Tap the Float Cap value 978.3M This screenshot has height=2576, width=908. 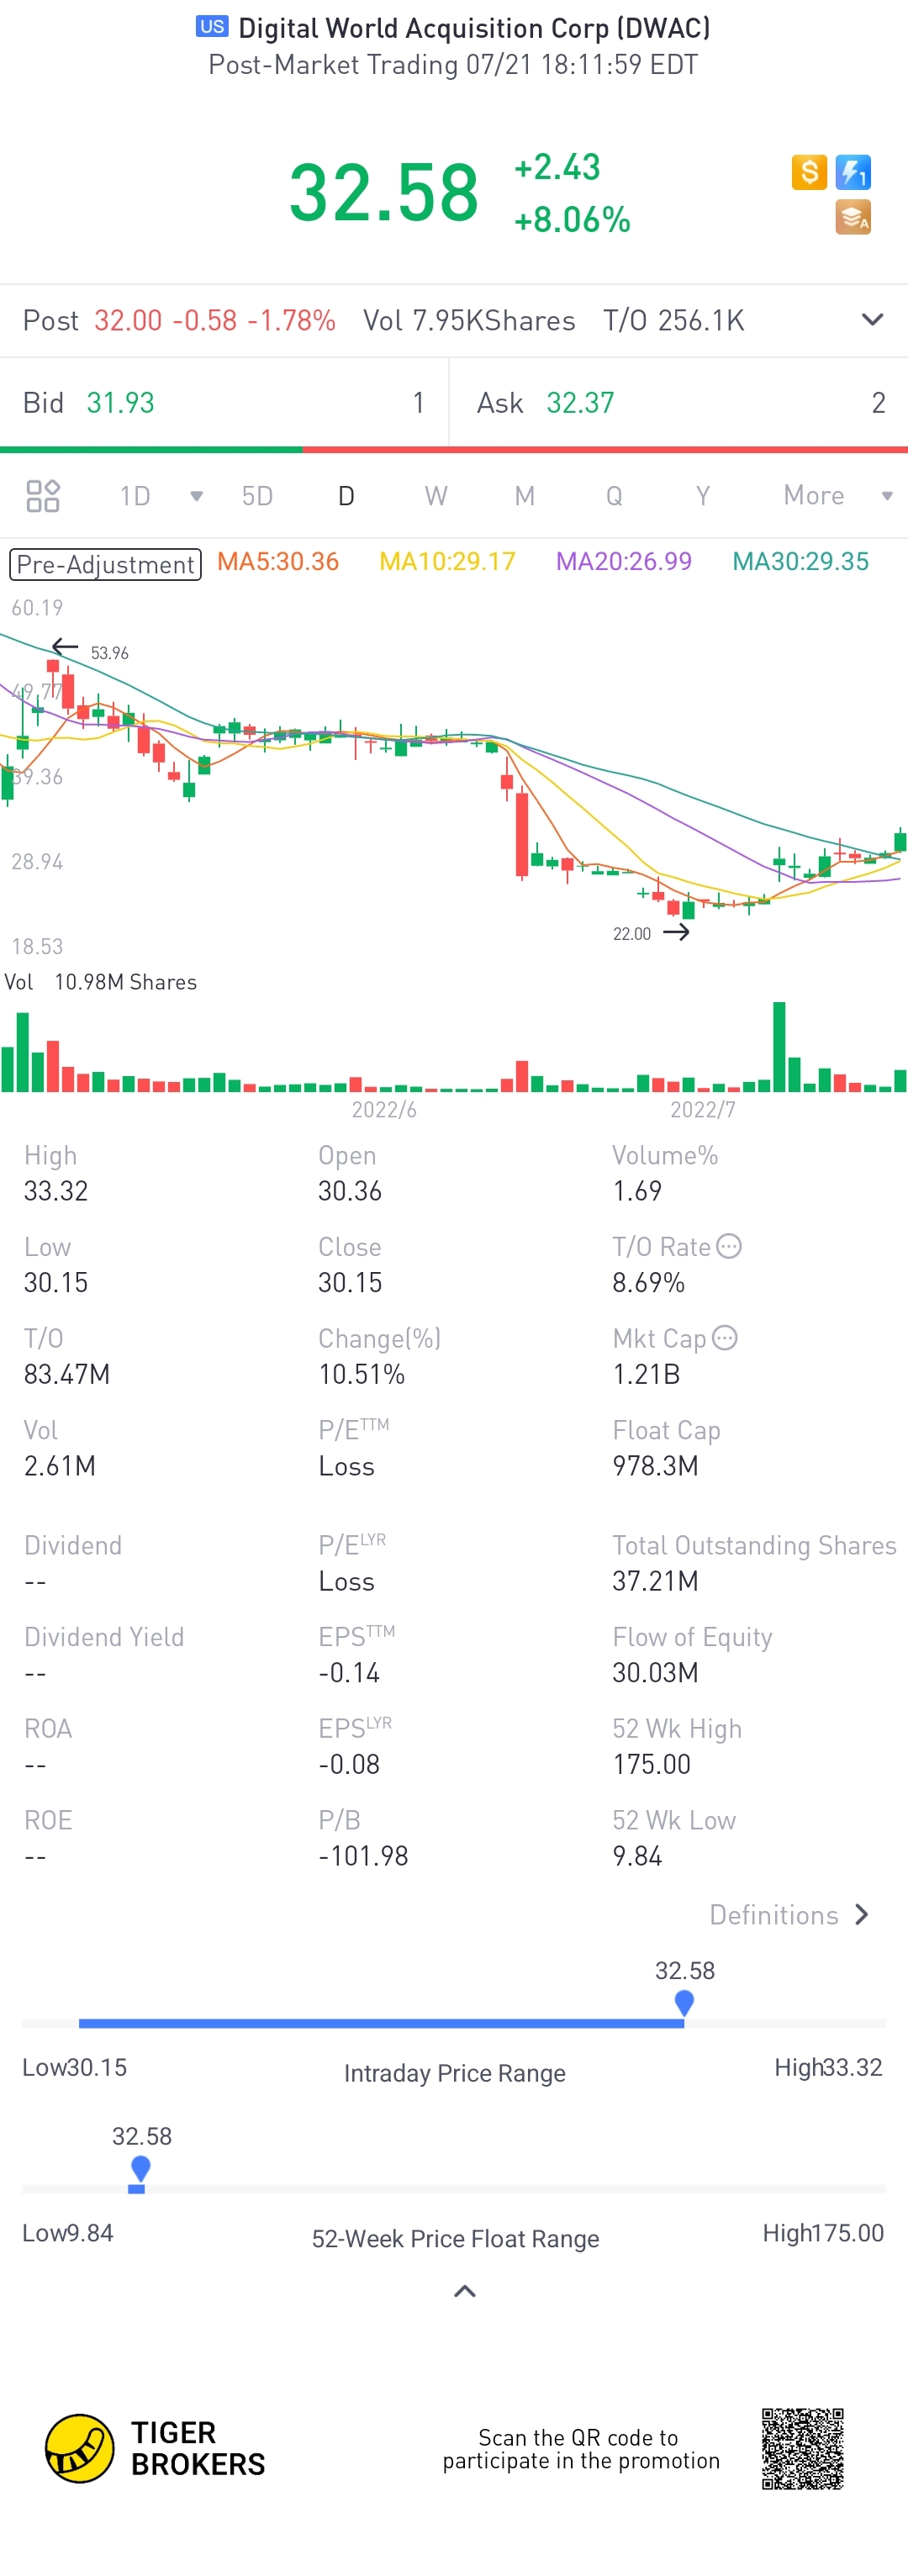click(x=655, y=1466)
